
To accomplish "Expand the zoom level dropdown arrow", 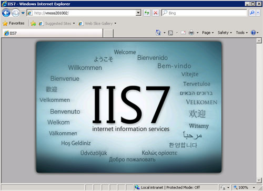I will pyautogui.click(x=254, y=187).
